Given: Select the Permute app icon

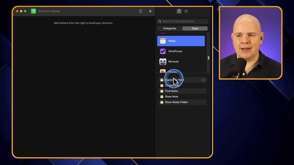Looking at the screenshot, I should (163, 61).
